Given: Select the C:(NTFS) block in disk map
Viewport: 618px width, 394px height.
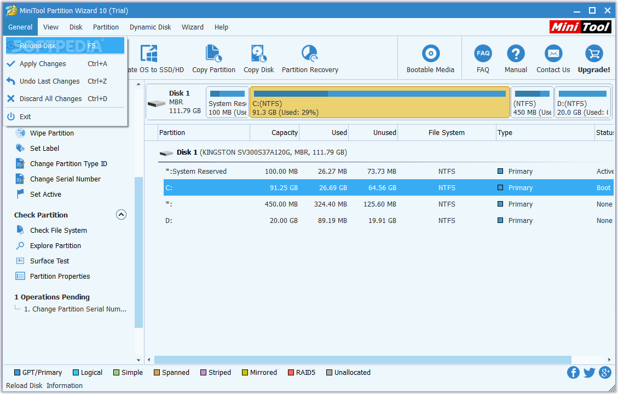Looking at the screenshot, I should click(379, 103).
